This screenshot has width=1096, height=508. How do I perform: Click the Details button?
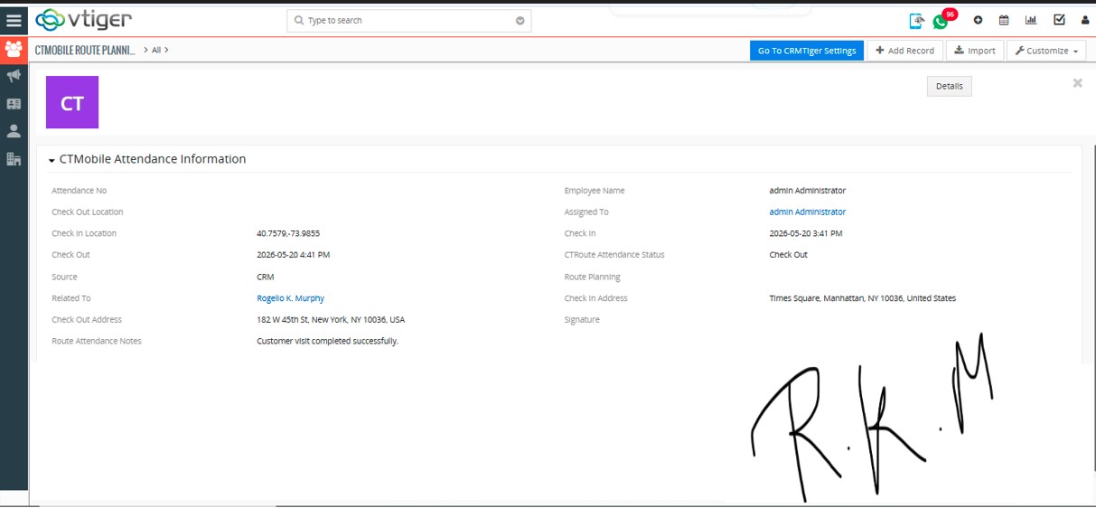point(949,86)
